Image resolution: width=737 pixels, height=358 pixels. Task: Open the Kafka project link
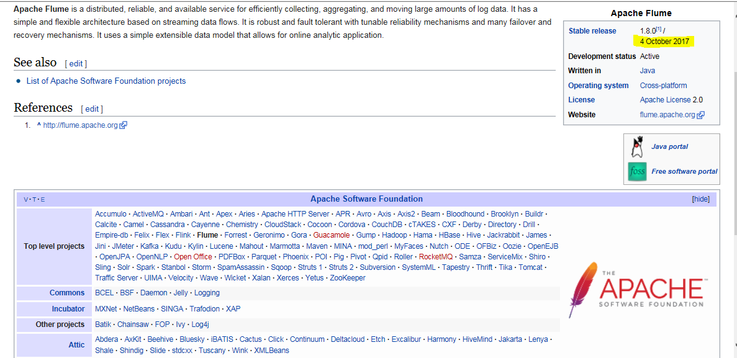pyautogui.click(x=150, y=246)
